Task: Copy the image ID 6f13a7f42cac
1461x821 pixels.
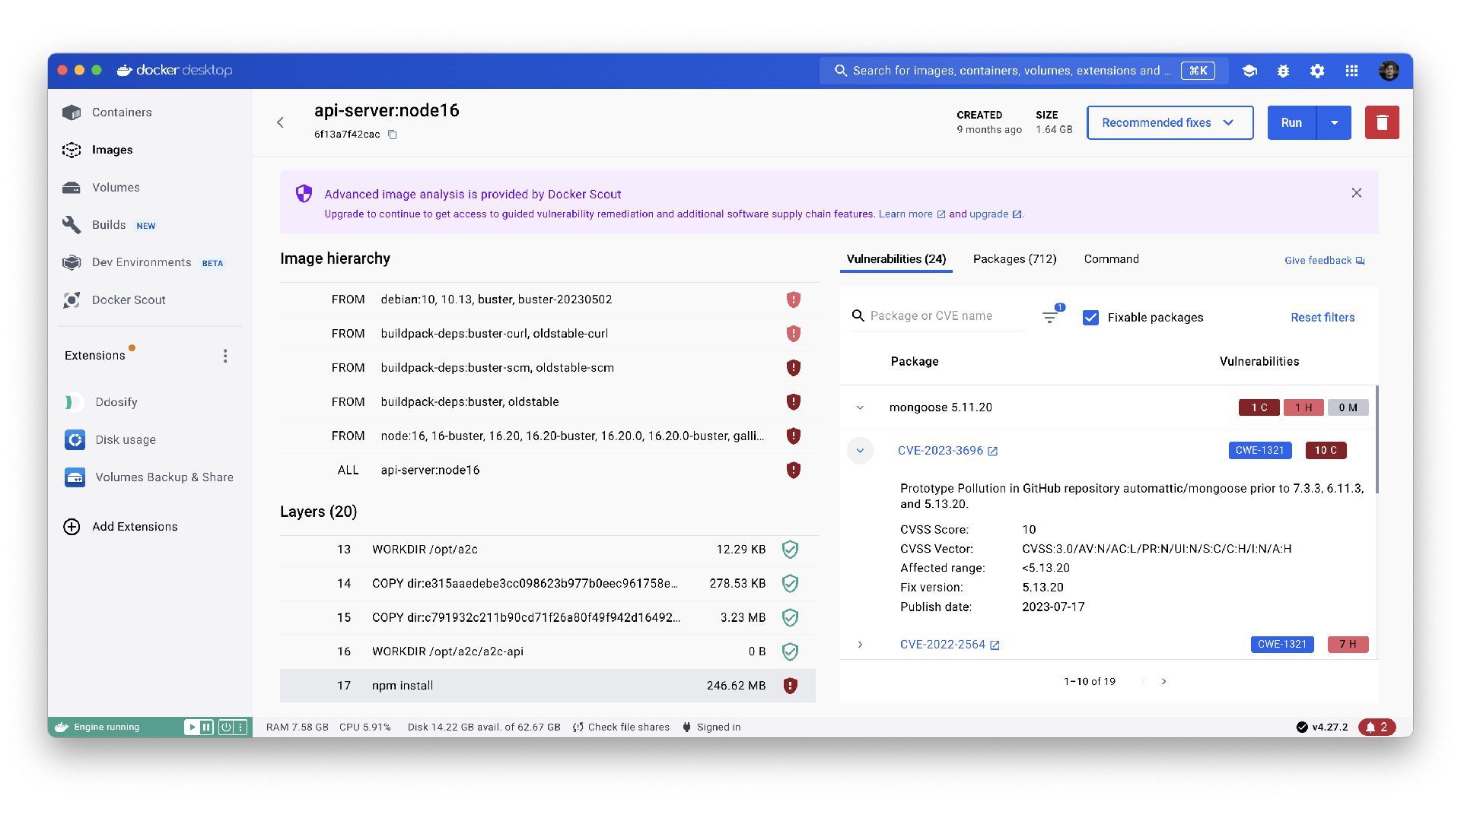Action: (x=393, y=135)
